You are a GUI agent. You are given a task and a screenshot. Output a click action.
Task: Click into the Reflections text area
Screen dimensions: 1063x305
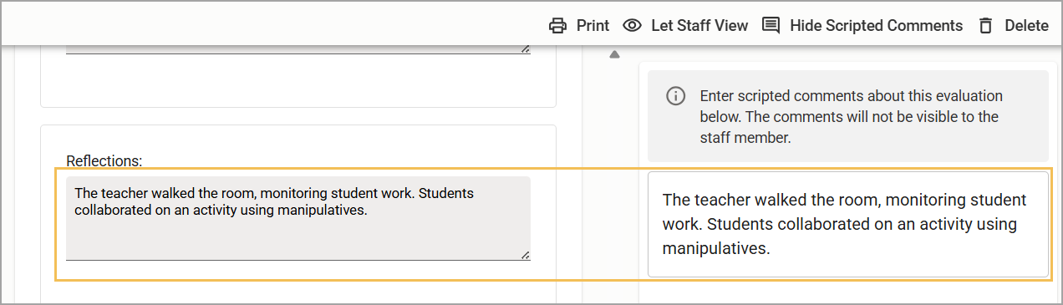click(298, 218)
